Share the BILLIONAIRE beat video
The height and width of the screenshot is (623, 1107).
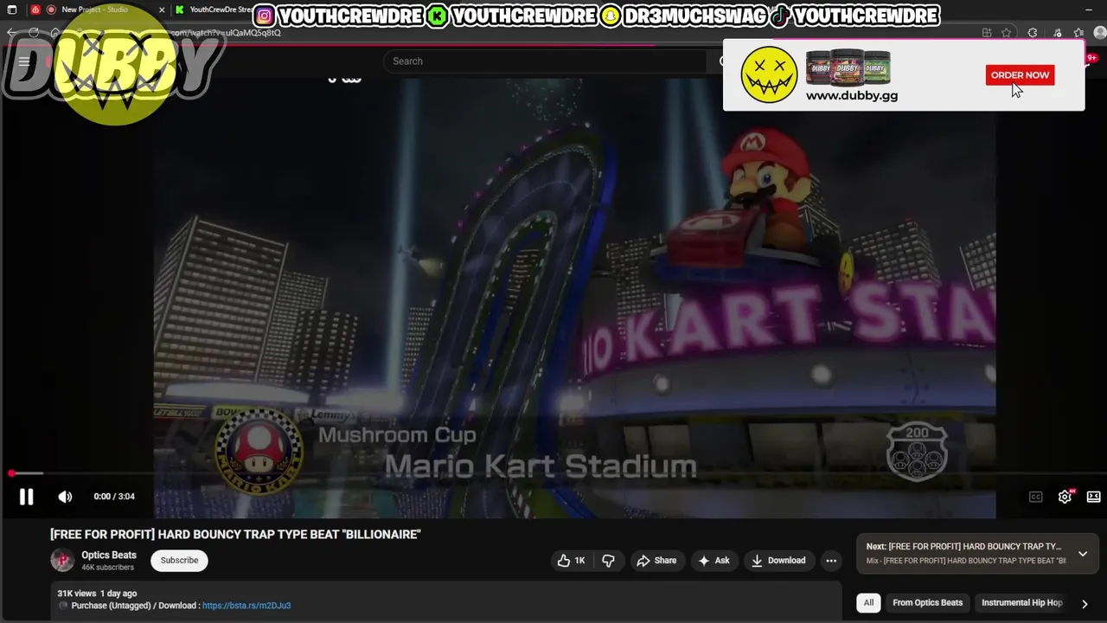[656, 561]
